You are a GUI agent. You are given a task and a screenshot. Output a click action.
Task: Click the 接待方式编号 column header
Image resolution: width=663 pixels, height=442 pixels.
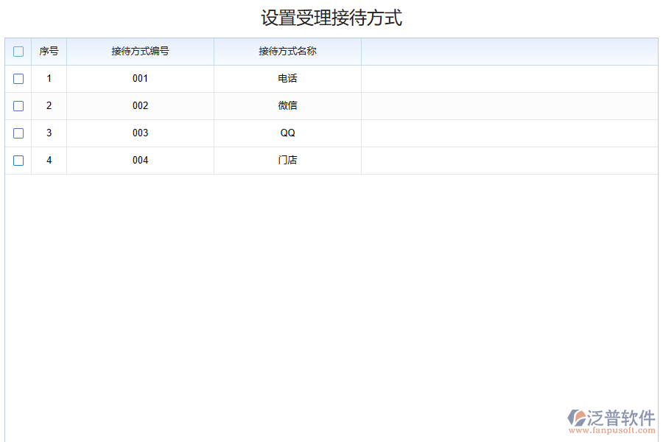coord(140,52)
